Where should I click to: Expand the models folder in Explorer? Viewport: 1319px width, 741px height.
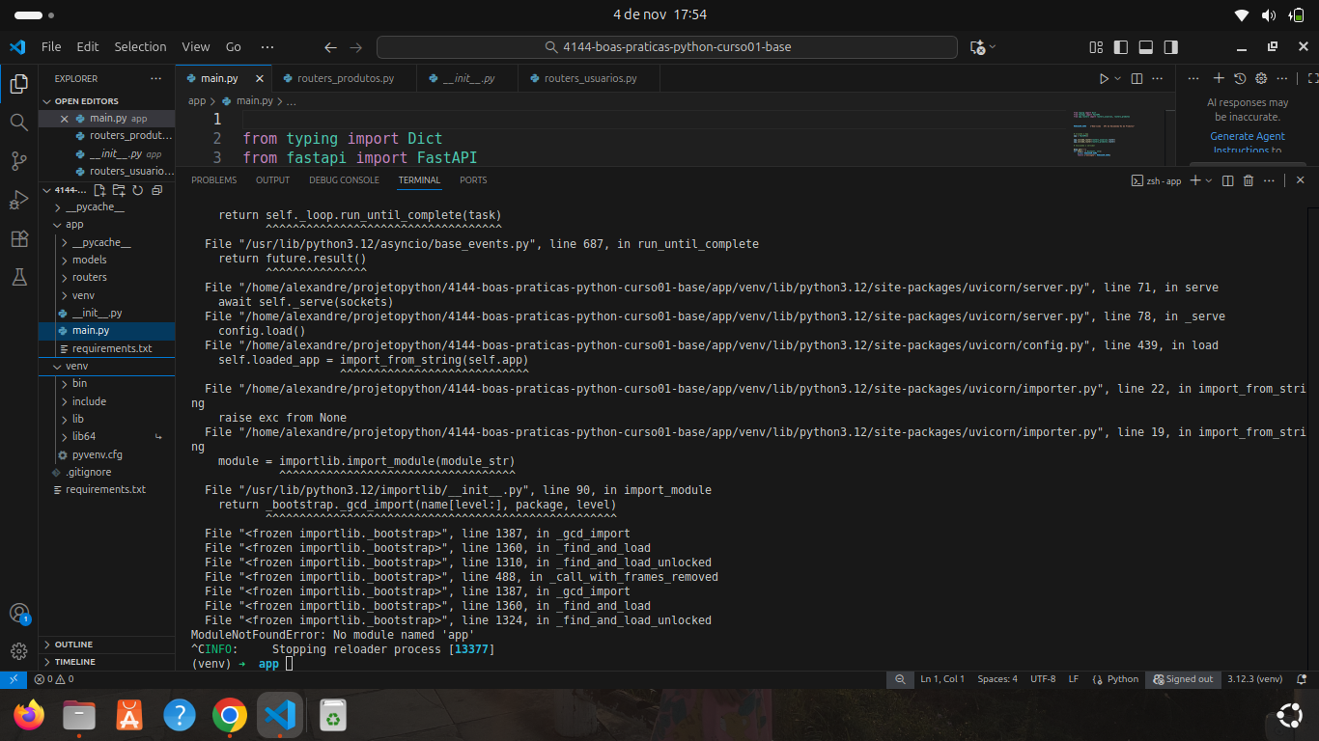(x=89, y=260)
